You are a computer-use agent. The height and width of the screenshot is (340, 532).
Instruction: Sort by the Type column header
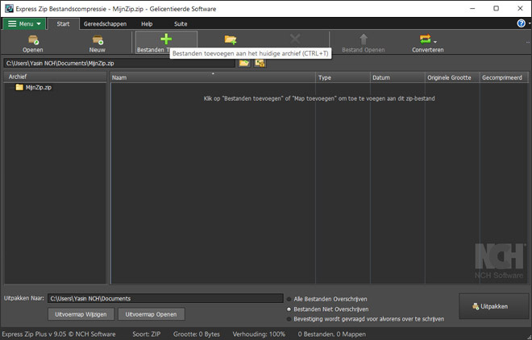point(343,77)
